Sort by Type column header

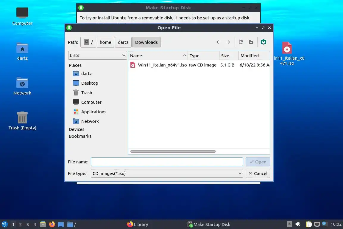(x=203, y=56)
